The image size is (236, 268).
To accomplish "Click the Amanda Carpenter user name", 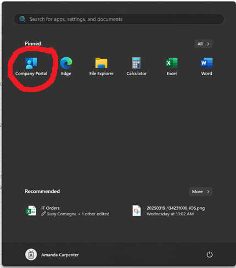I will (x=60, y=255).
